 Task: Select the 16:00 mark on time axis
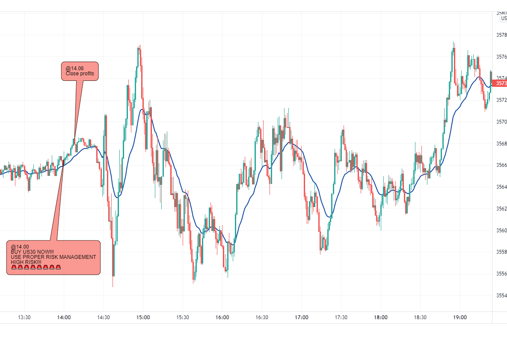[x=222, y=317]
